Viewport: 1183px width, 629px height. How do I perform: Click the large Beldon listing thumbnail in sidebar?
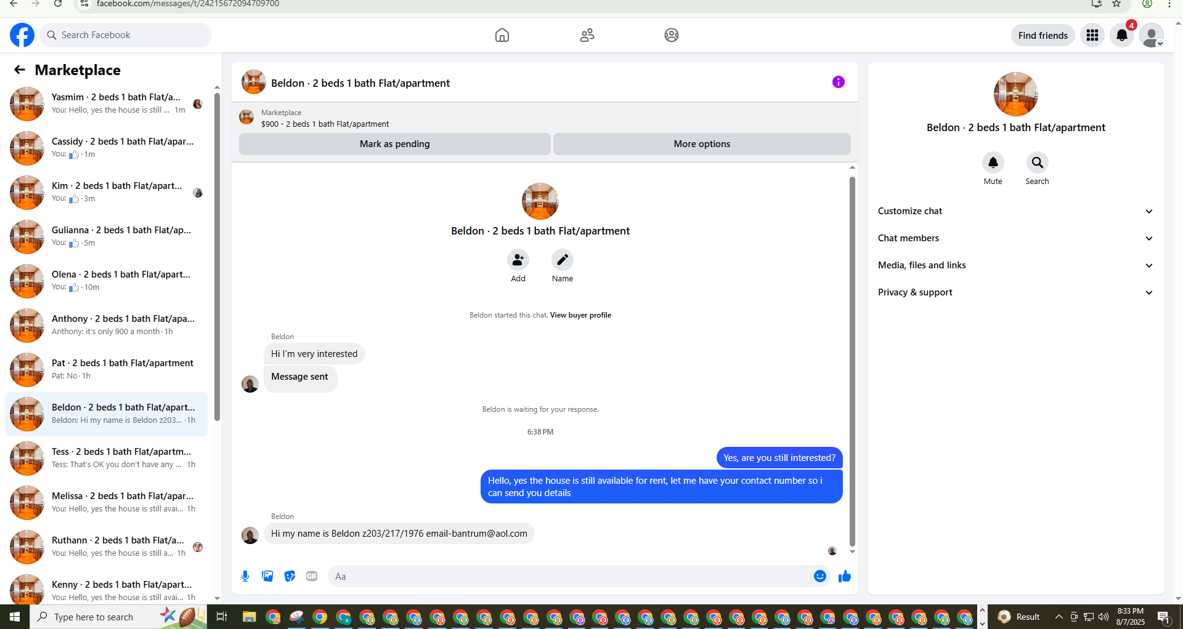[1016, 94]
